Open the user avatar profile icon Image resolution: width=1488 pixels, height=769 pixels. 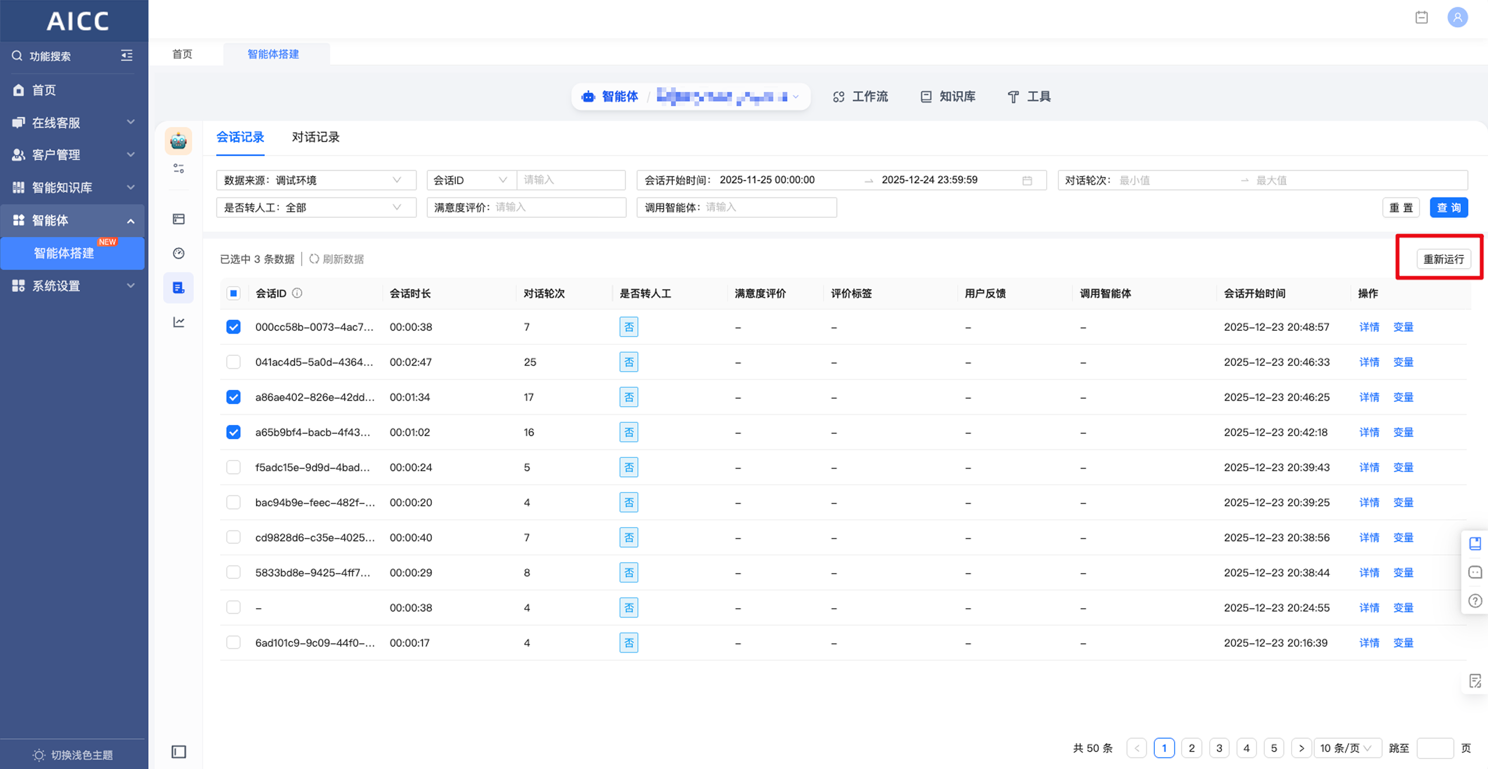click(1457, 18)
